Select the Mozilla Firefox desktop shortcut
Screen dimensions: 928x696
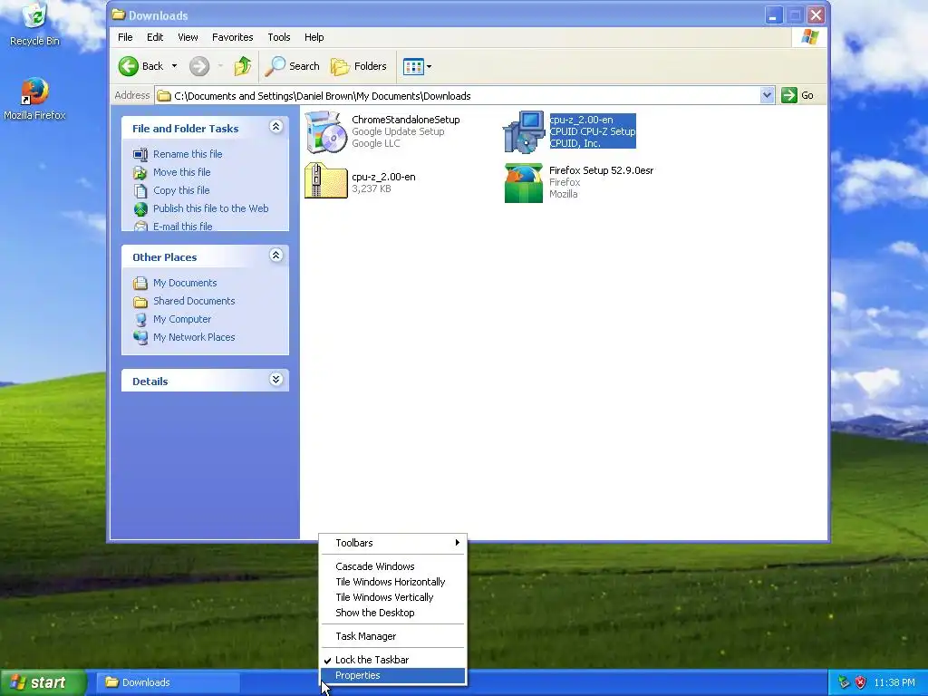[x=35, y=99]
